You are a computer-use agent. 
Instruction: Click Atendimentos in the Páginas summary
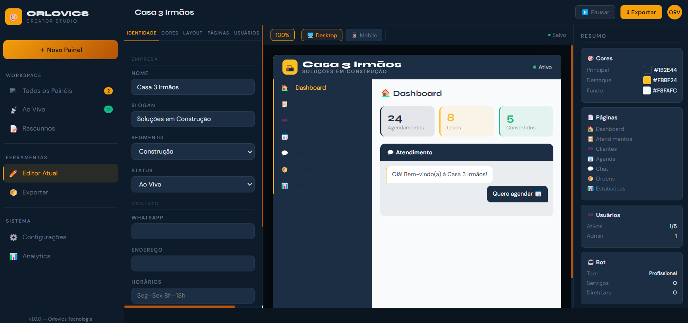pyautogui.click(x=613, y=139)
